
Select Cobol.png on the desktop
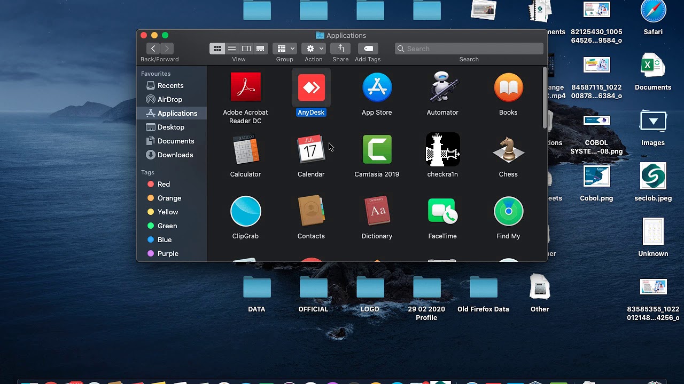click(596, 177)
